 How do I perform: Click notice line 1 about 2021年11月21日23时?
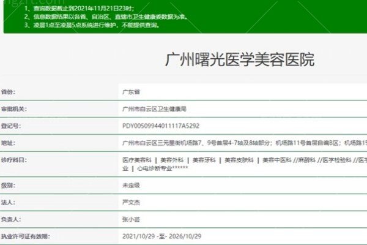coord(80,9)
